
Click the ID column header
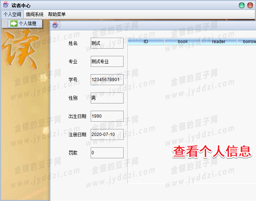click(x=146, y=42)
